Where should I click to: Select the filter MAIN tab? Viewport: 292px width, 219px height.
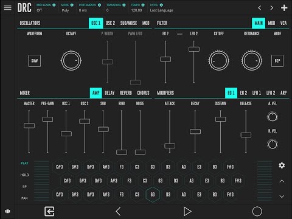coord(259,23)
